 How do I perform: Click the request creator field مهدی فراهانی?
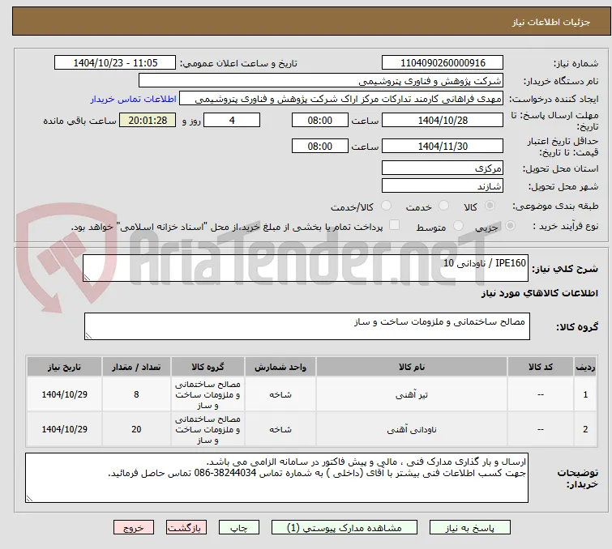[x=341, y=99]
